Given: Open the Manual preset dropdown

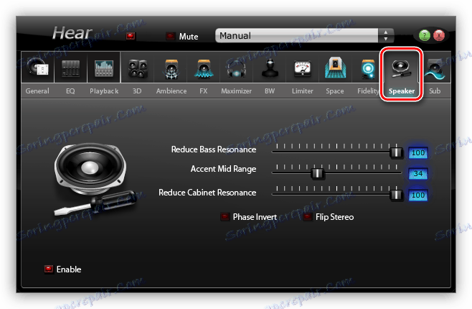Looking at the screenshot, I should point(296,36).
